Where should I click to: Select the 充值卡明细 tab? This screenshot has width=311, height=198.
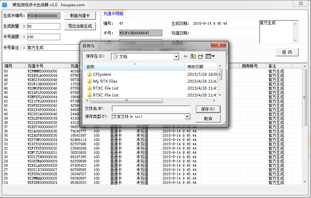point(113,14)
